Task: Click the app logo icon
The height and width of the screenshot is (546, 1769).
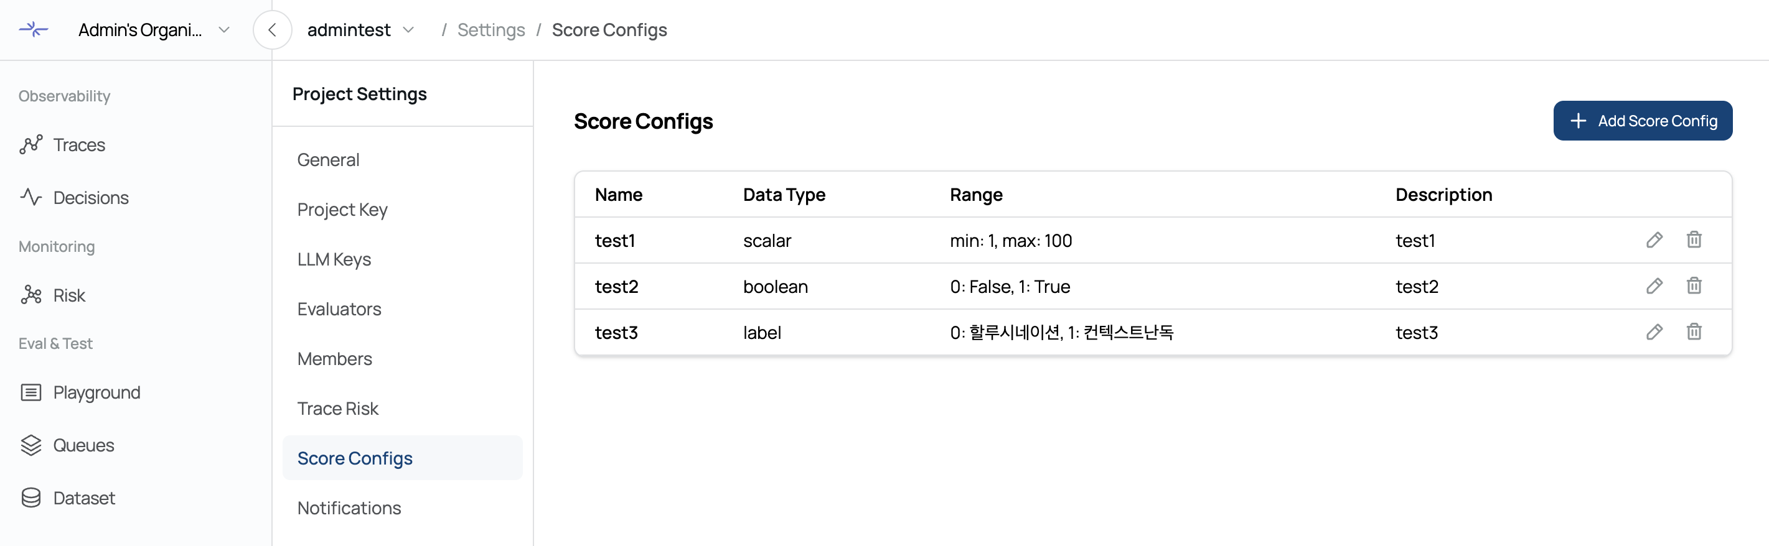Action: [33, 29]
